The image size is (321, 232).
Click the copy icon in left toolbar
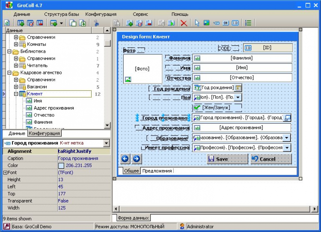[73, 23]
